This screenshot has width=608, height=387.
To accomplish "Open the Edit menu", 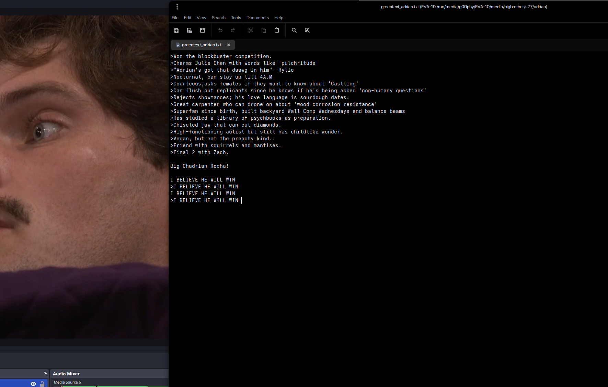I will (187, 18).
